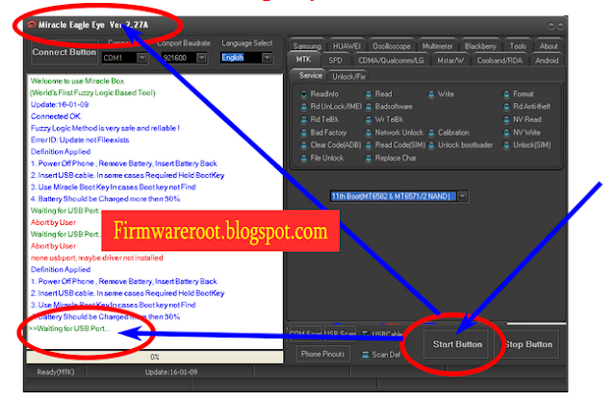
Task: Toggle the USBCable checkbox
Action: pos(366,334)
